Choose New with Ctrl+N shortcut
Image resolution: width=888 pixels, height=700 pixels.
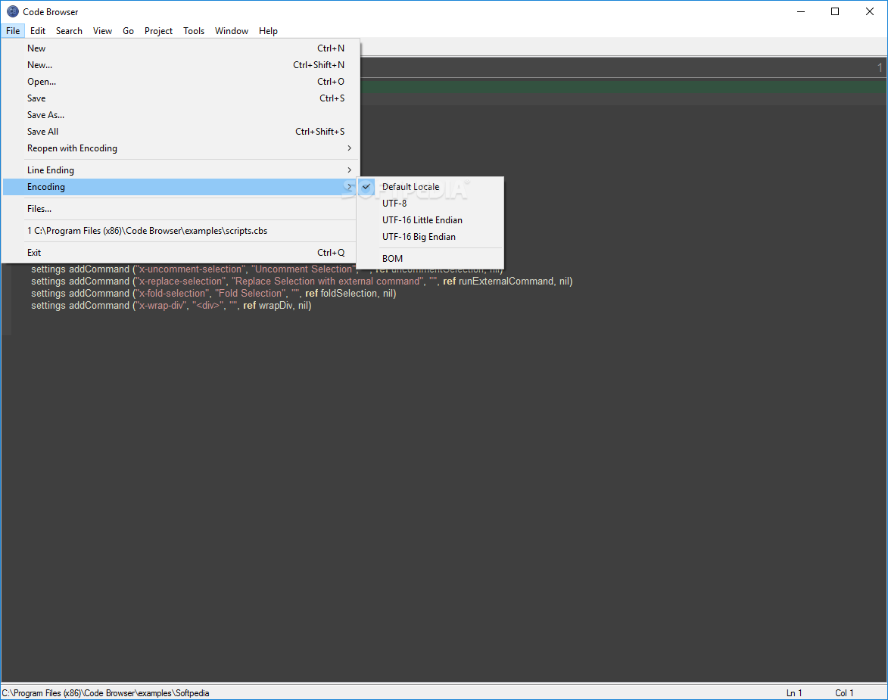181,48
